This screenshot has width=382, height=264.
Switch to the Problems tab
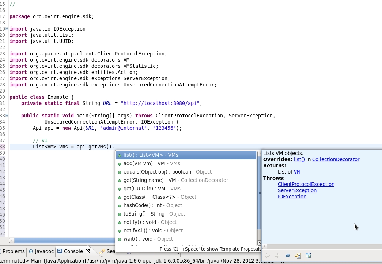pos(13,251)
